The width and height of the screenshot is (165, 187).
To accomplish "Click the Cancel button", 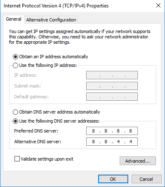I will [146, 179].
